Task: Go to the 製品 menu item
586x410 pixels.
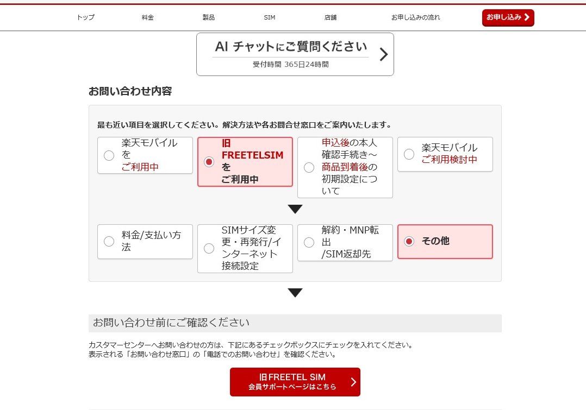Action: (x=209, y=17)
